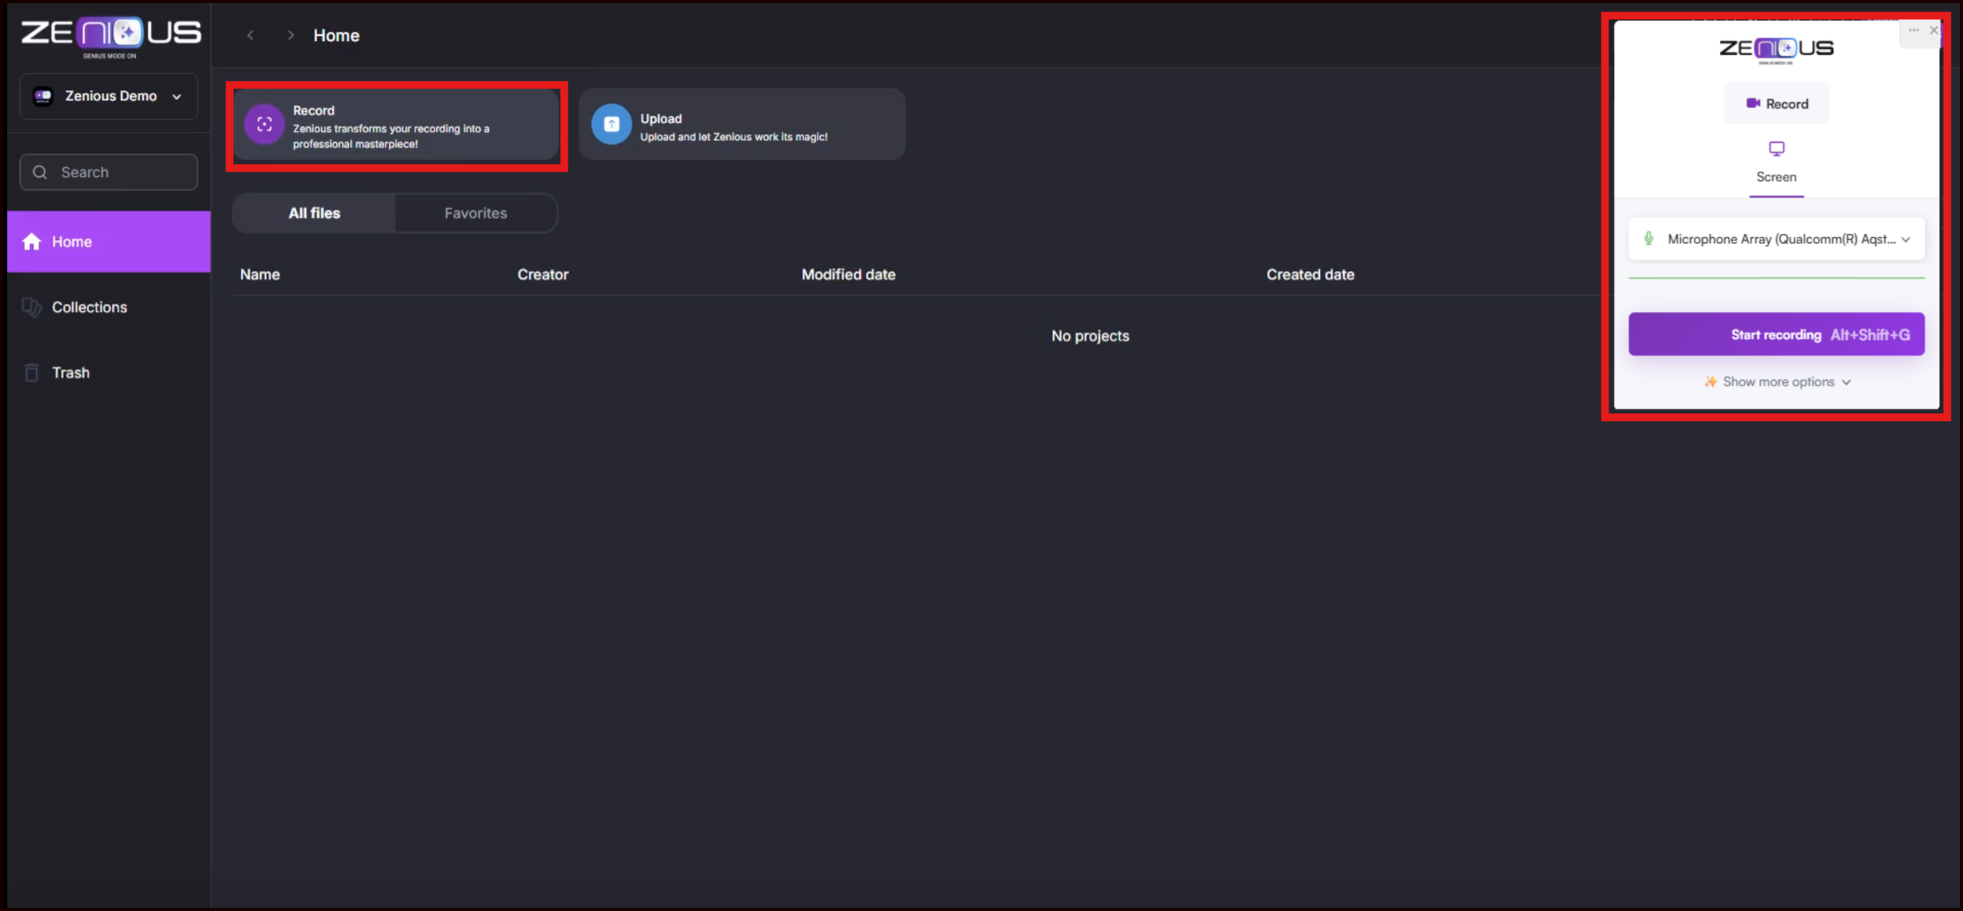
Task: Click the microphone level meter bar
Action: [x=1776, y=278]
